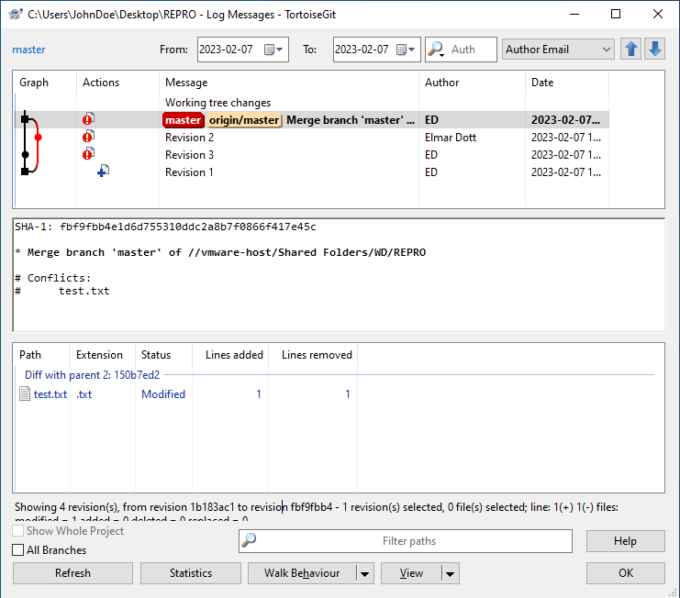Select the Revision 3 commit
Screen dimensions: 680x598
311,155
